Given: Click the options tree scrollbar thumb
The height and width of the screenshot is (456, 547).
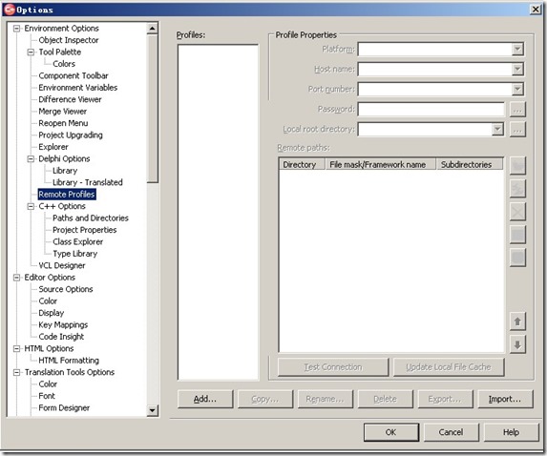Looking at the screenshot, I should point(152,108).
